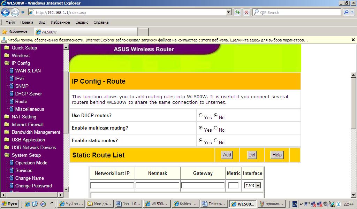Open the SNMP page

19,86
